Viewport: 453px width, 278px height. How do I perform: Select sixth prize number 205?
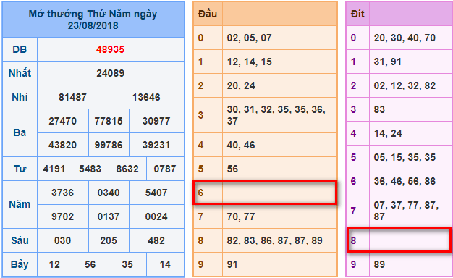[x=109, y=240]
